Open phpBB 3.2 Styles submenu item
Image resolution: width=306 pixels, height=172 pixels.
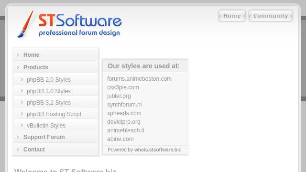coord(56,102)
